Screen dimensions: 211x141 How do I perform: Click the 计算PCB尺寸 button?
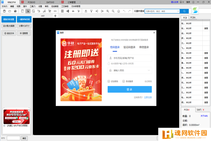(24, 26)
